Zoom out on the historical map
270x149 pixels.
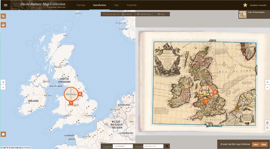tap(267, 87)
